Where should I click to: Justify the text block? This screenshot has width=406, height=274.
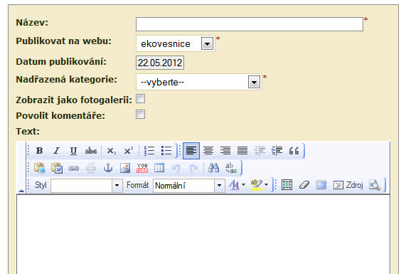(242, 151)
